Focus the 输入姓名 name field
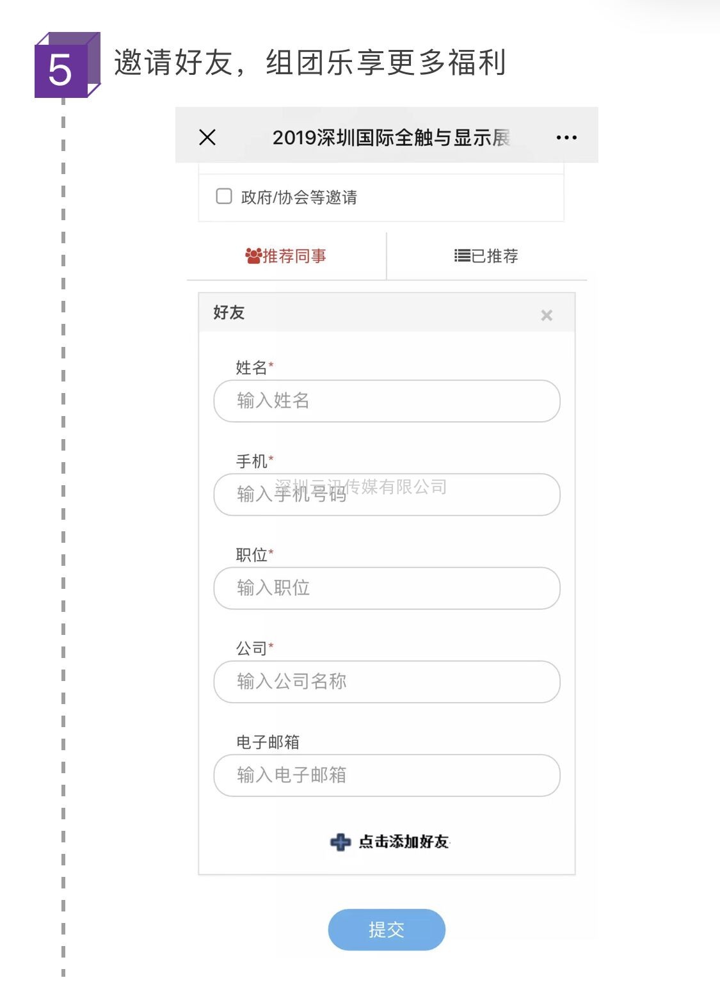The height and width of the screenshot is (1003, 720). tap(387, 401)
